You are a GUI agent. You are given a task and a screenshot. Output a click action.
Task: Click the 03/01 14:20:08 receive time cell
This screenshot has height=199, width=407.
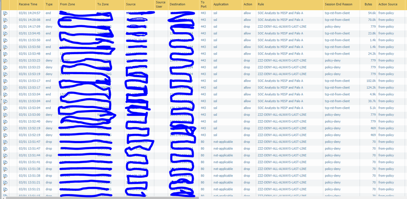click(29, 20)
